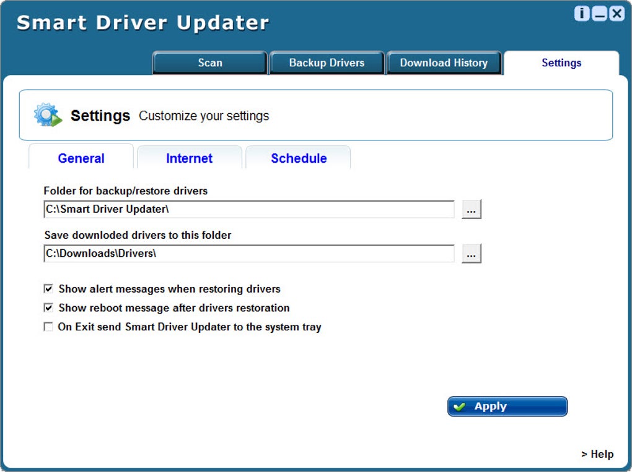
Task: Click the Settings gear icon
Action: tap(48, 114)
